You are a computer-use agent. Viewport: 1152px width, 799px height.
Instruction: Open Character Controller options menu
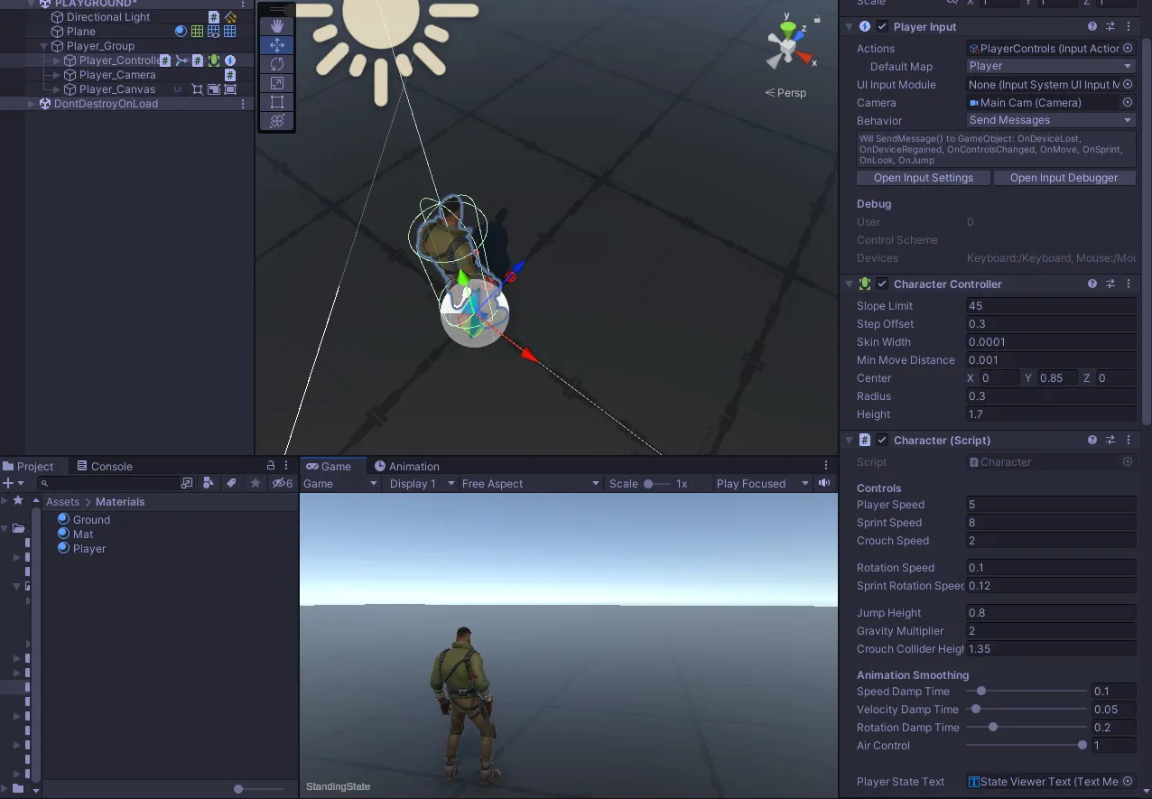coord(1129,283)
